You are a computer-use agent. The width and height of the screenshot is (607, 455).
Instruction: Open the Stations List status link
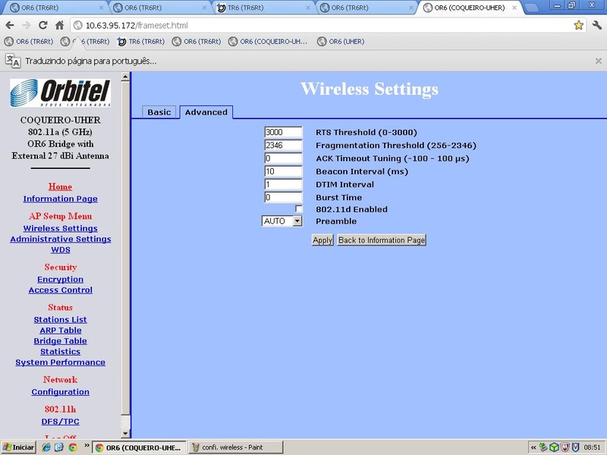pyautogui.click(x=61, y=319)
